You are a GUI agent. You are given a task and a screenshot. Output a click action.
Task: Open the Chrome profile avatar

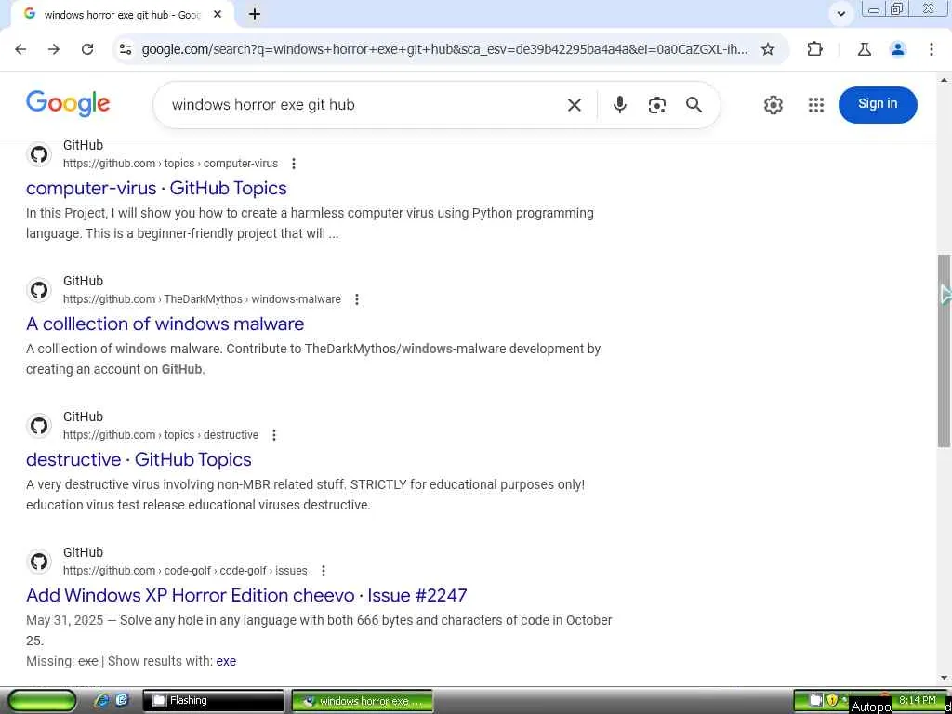[x=898, y=49]
